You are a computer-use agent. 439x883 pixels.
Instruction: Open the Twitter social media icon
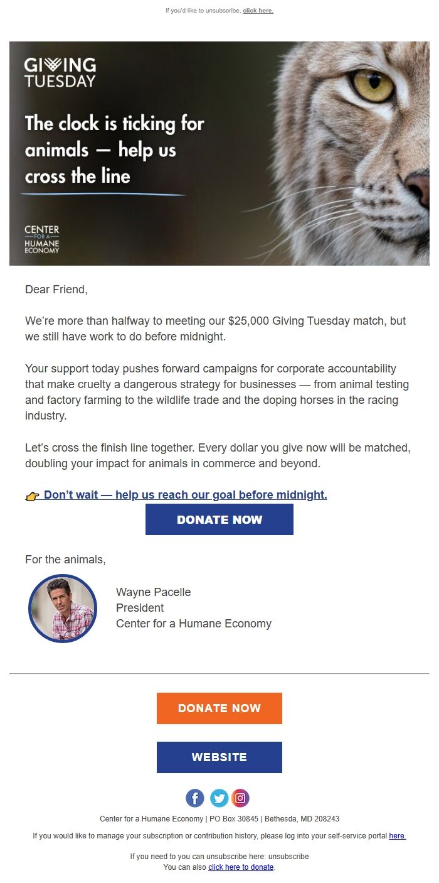click(218, 798)
